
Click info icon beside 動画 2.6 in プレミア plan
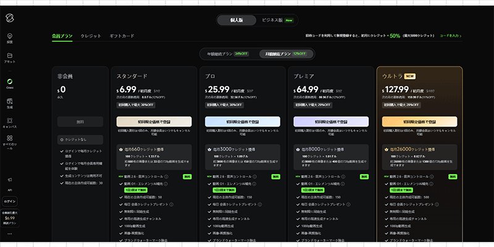(343, 177)
